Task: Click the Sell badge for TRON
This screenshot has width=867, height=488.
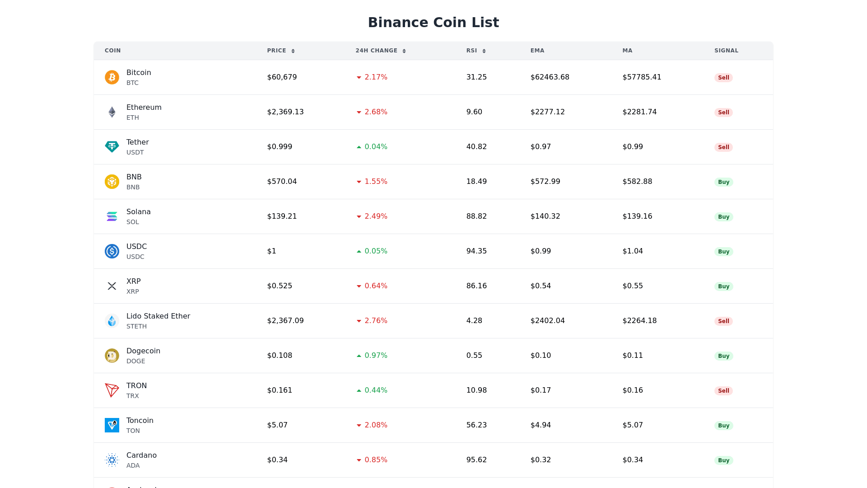Action: click(723, 391)
